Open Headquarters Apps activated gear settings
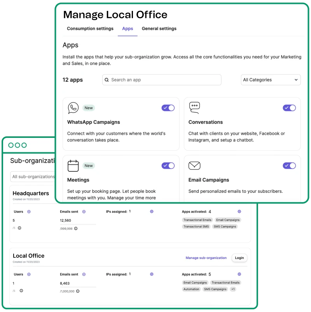 coord(239,212)
